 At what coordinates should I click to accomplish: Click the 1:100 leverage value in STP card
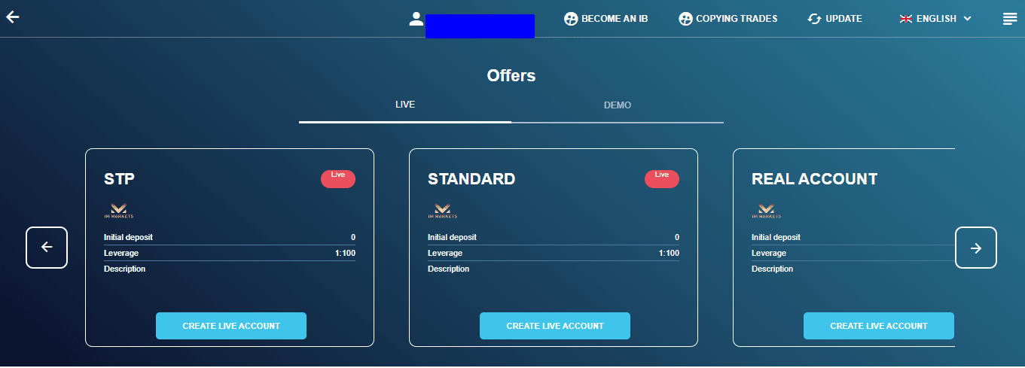pyautogui.click(x=345, y=253)
